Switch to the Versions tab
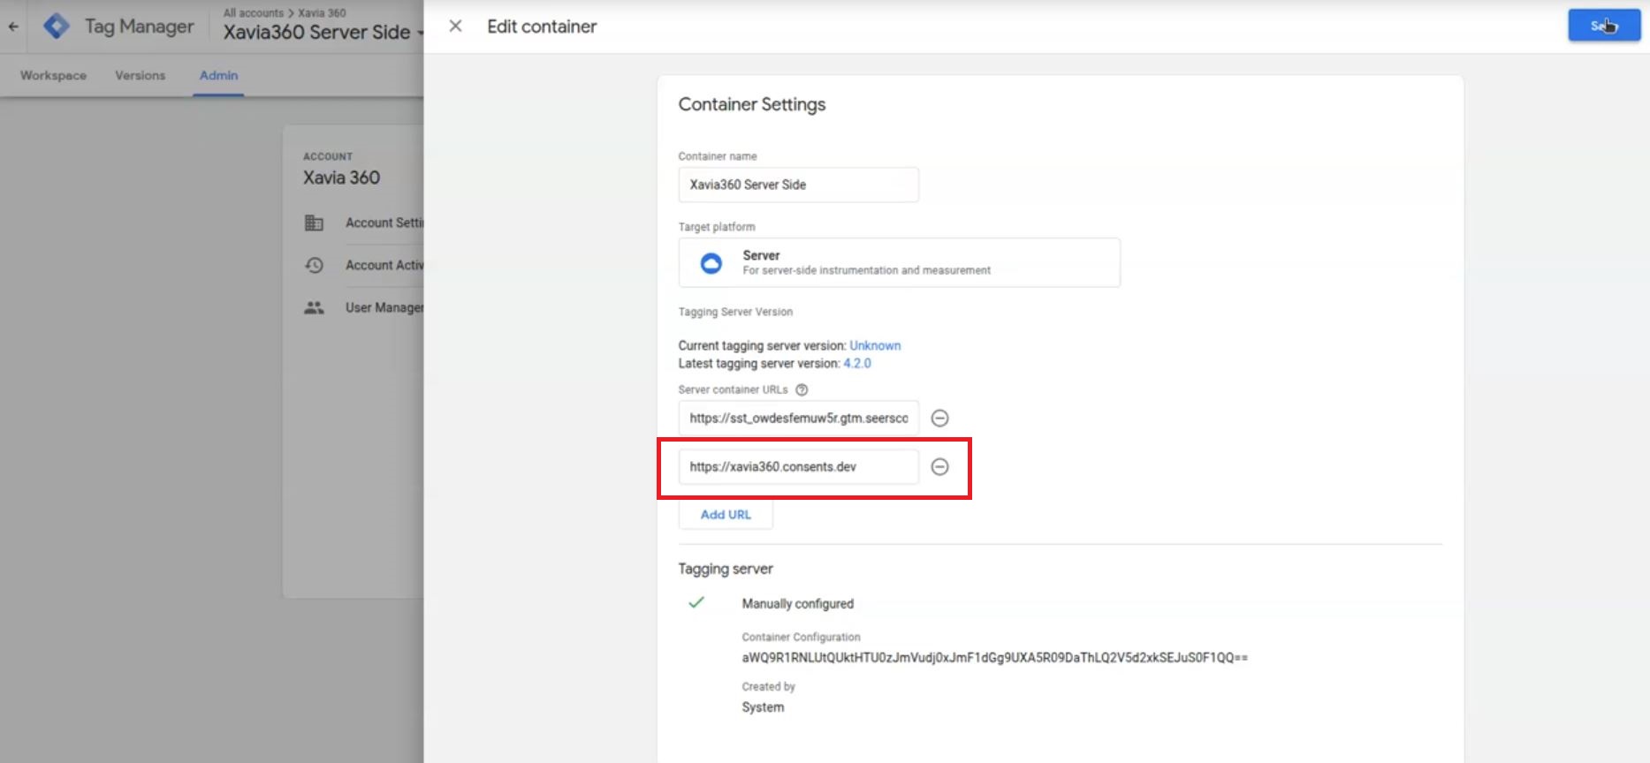This screenshot has height=763, width=1650. 141,75
